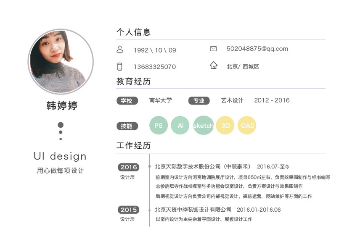Click the 2015 year badge

129,210
